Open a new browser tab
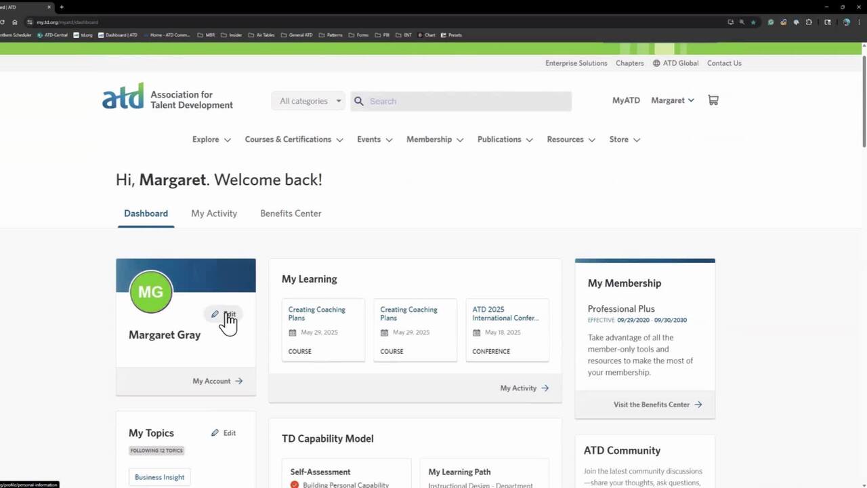The image size is (867, 488). [62, 7]
